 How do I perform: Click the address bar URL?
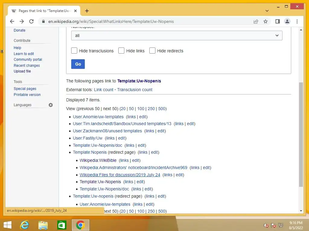coord(111,21)
